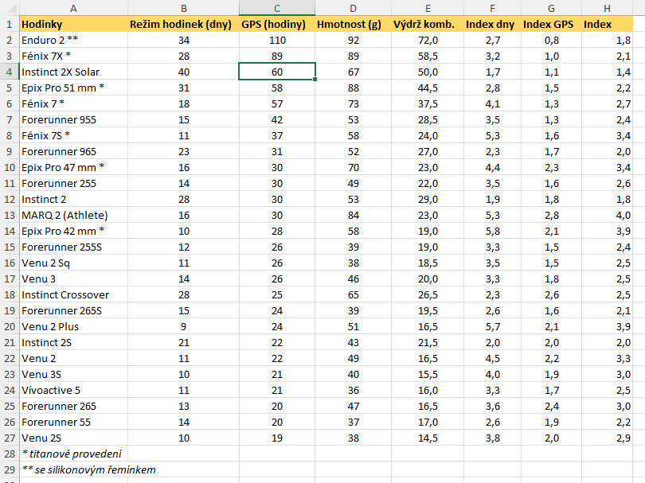Screen dimensions: 645x483
Task: Click Výdrž komb. value 14,5 in row 27
Action: coord(428,438)
